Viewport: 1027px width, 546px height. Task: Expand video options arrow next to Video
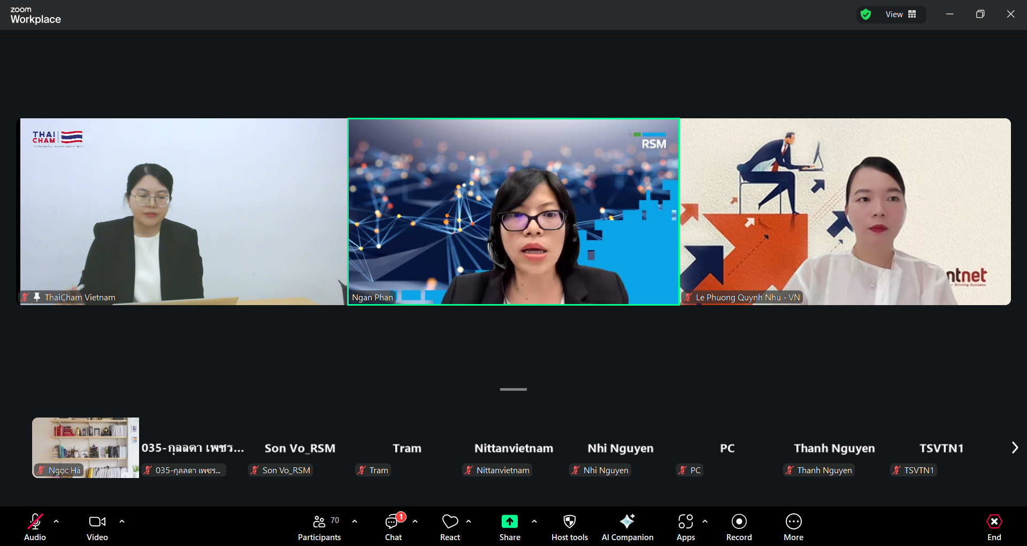point(122,521)
